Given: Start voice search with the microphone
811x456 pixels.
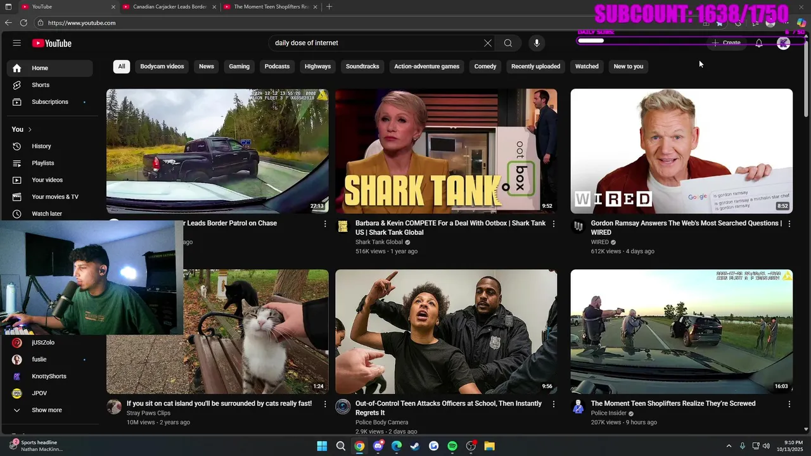Looking at the screenshot, I should [537, 43].
